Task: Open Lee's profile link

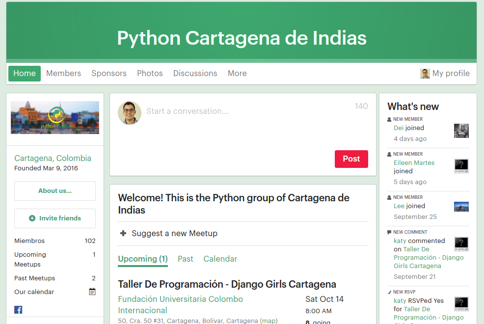Action: click(399, 206)
